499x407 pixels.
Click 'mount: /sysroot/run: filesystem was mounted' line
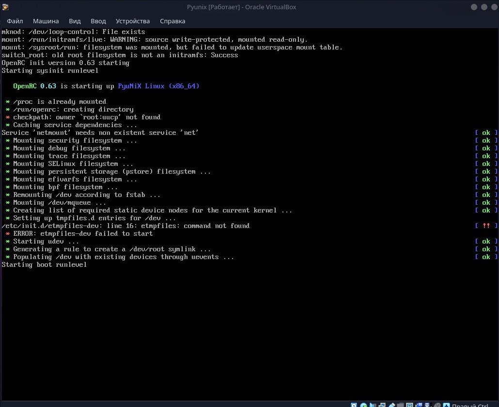172,48
